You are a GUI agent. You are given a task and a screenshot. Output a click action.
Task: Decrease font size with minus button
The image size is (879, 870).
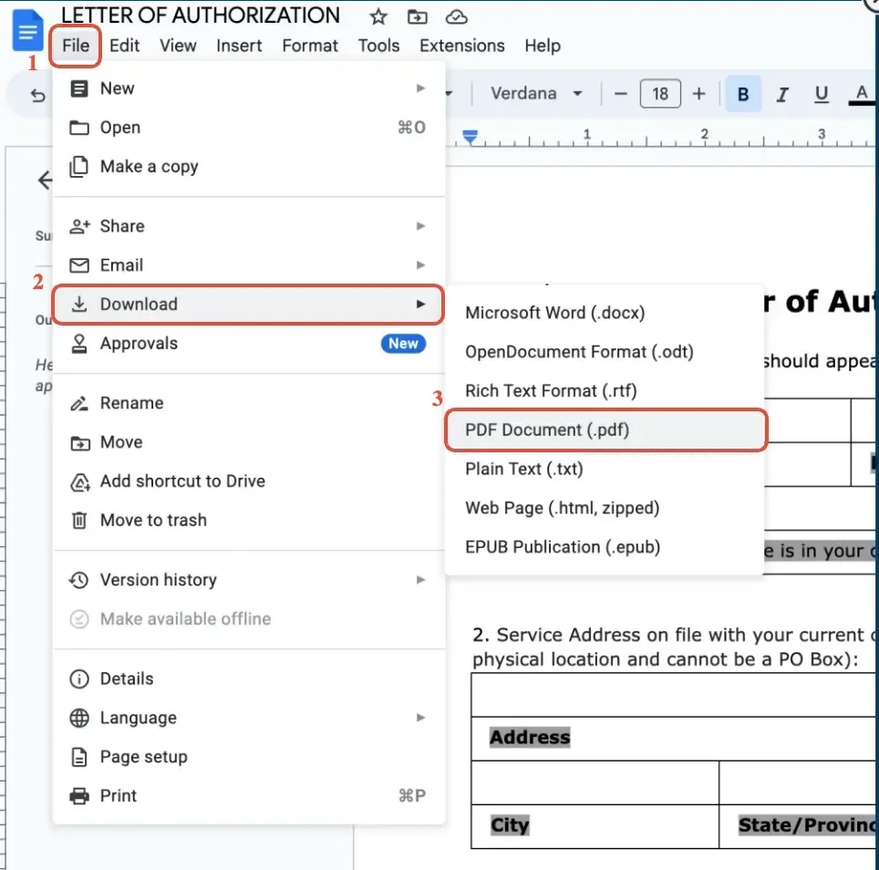pos(621,94)
